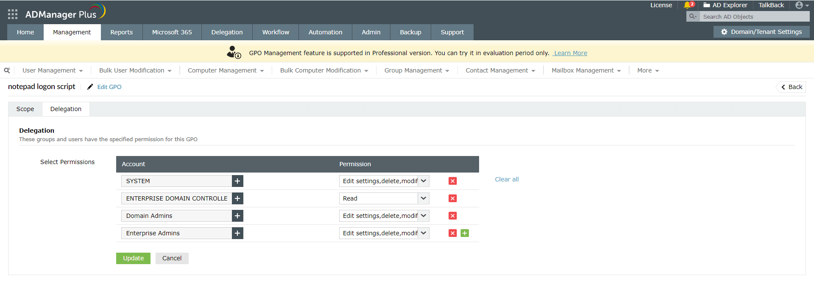This screenshot has height=287, width=814.
Task: Click the notification bell icon
Action: (688, 5)
